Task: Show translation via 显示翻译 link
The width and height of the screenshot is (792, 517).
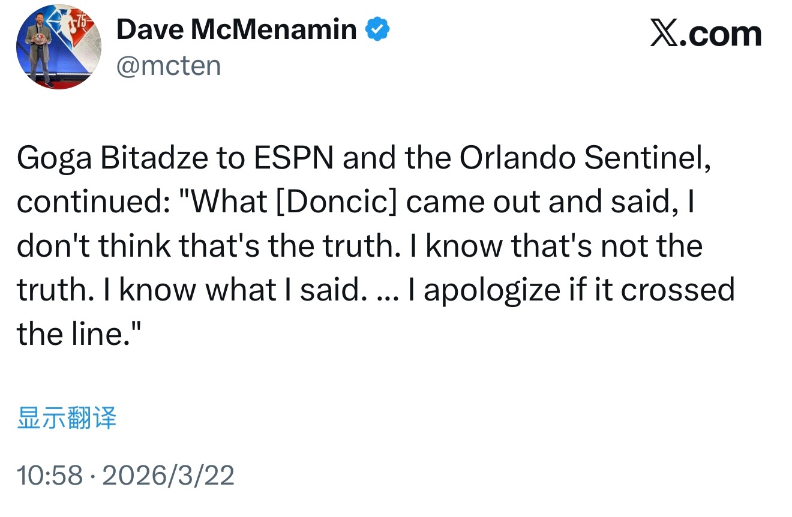Action: point(67,418)
